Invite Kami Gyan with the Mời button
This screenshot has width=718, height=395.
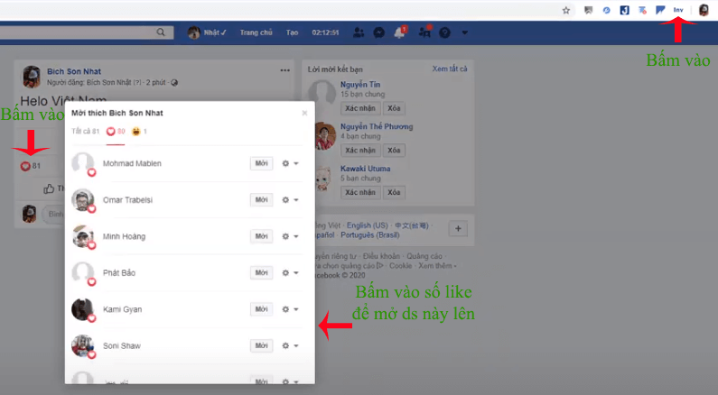(x=262, y=309)
